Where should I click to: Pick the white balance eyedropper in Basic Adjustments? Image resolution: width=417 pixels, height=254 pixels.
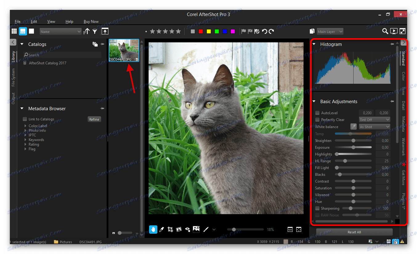click(353, 127)
